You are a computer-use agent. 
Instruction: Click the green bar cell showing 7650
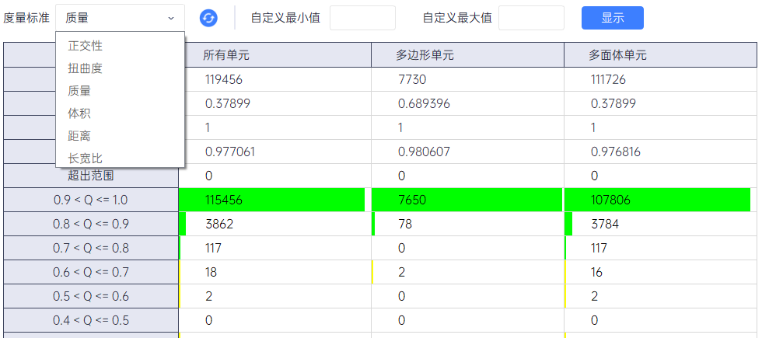467,200
